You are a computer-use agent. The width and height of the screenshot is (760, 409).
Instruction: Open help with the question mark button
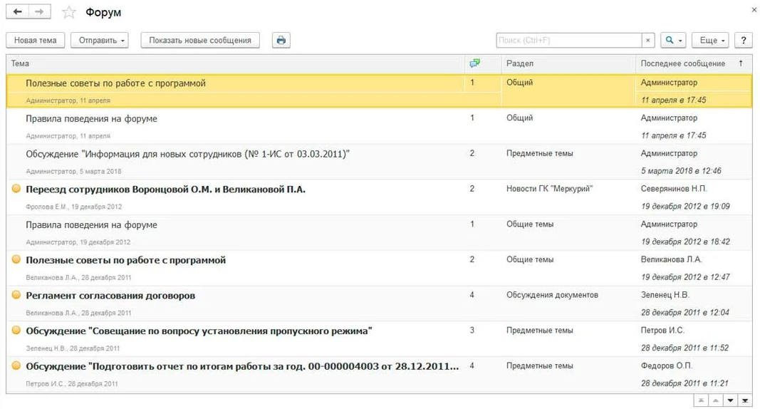pyautogui.click(x=743, y=41)
